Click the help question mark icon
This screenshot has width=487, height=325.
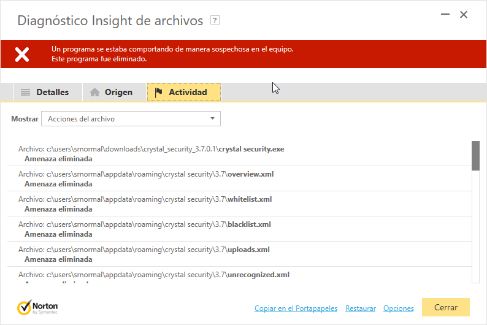[215, 20]
